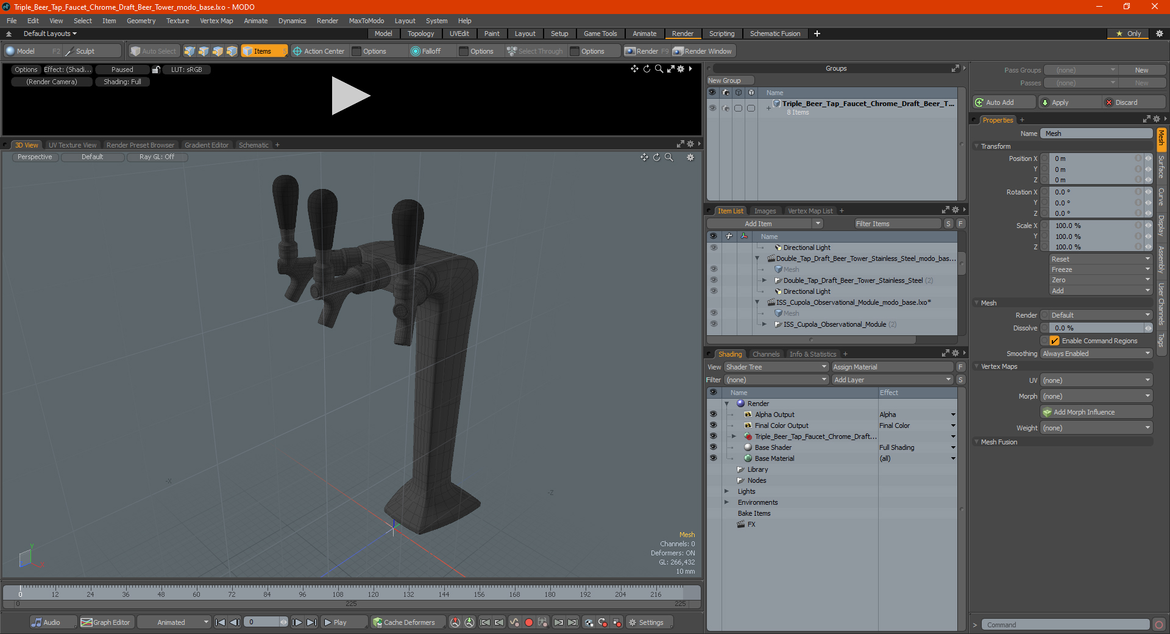Click the Apply button

[x=1069, y=102]
